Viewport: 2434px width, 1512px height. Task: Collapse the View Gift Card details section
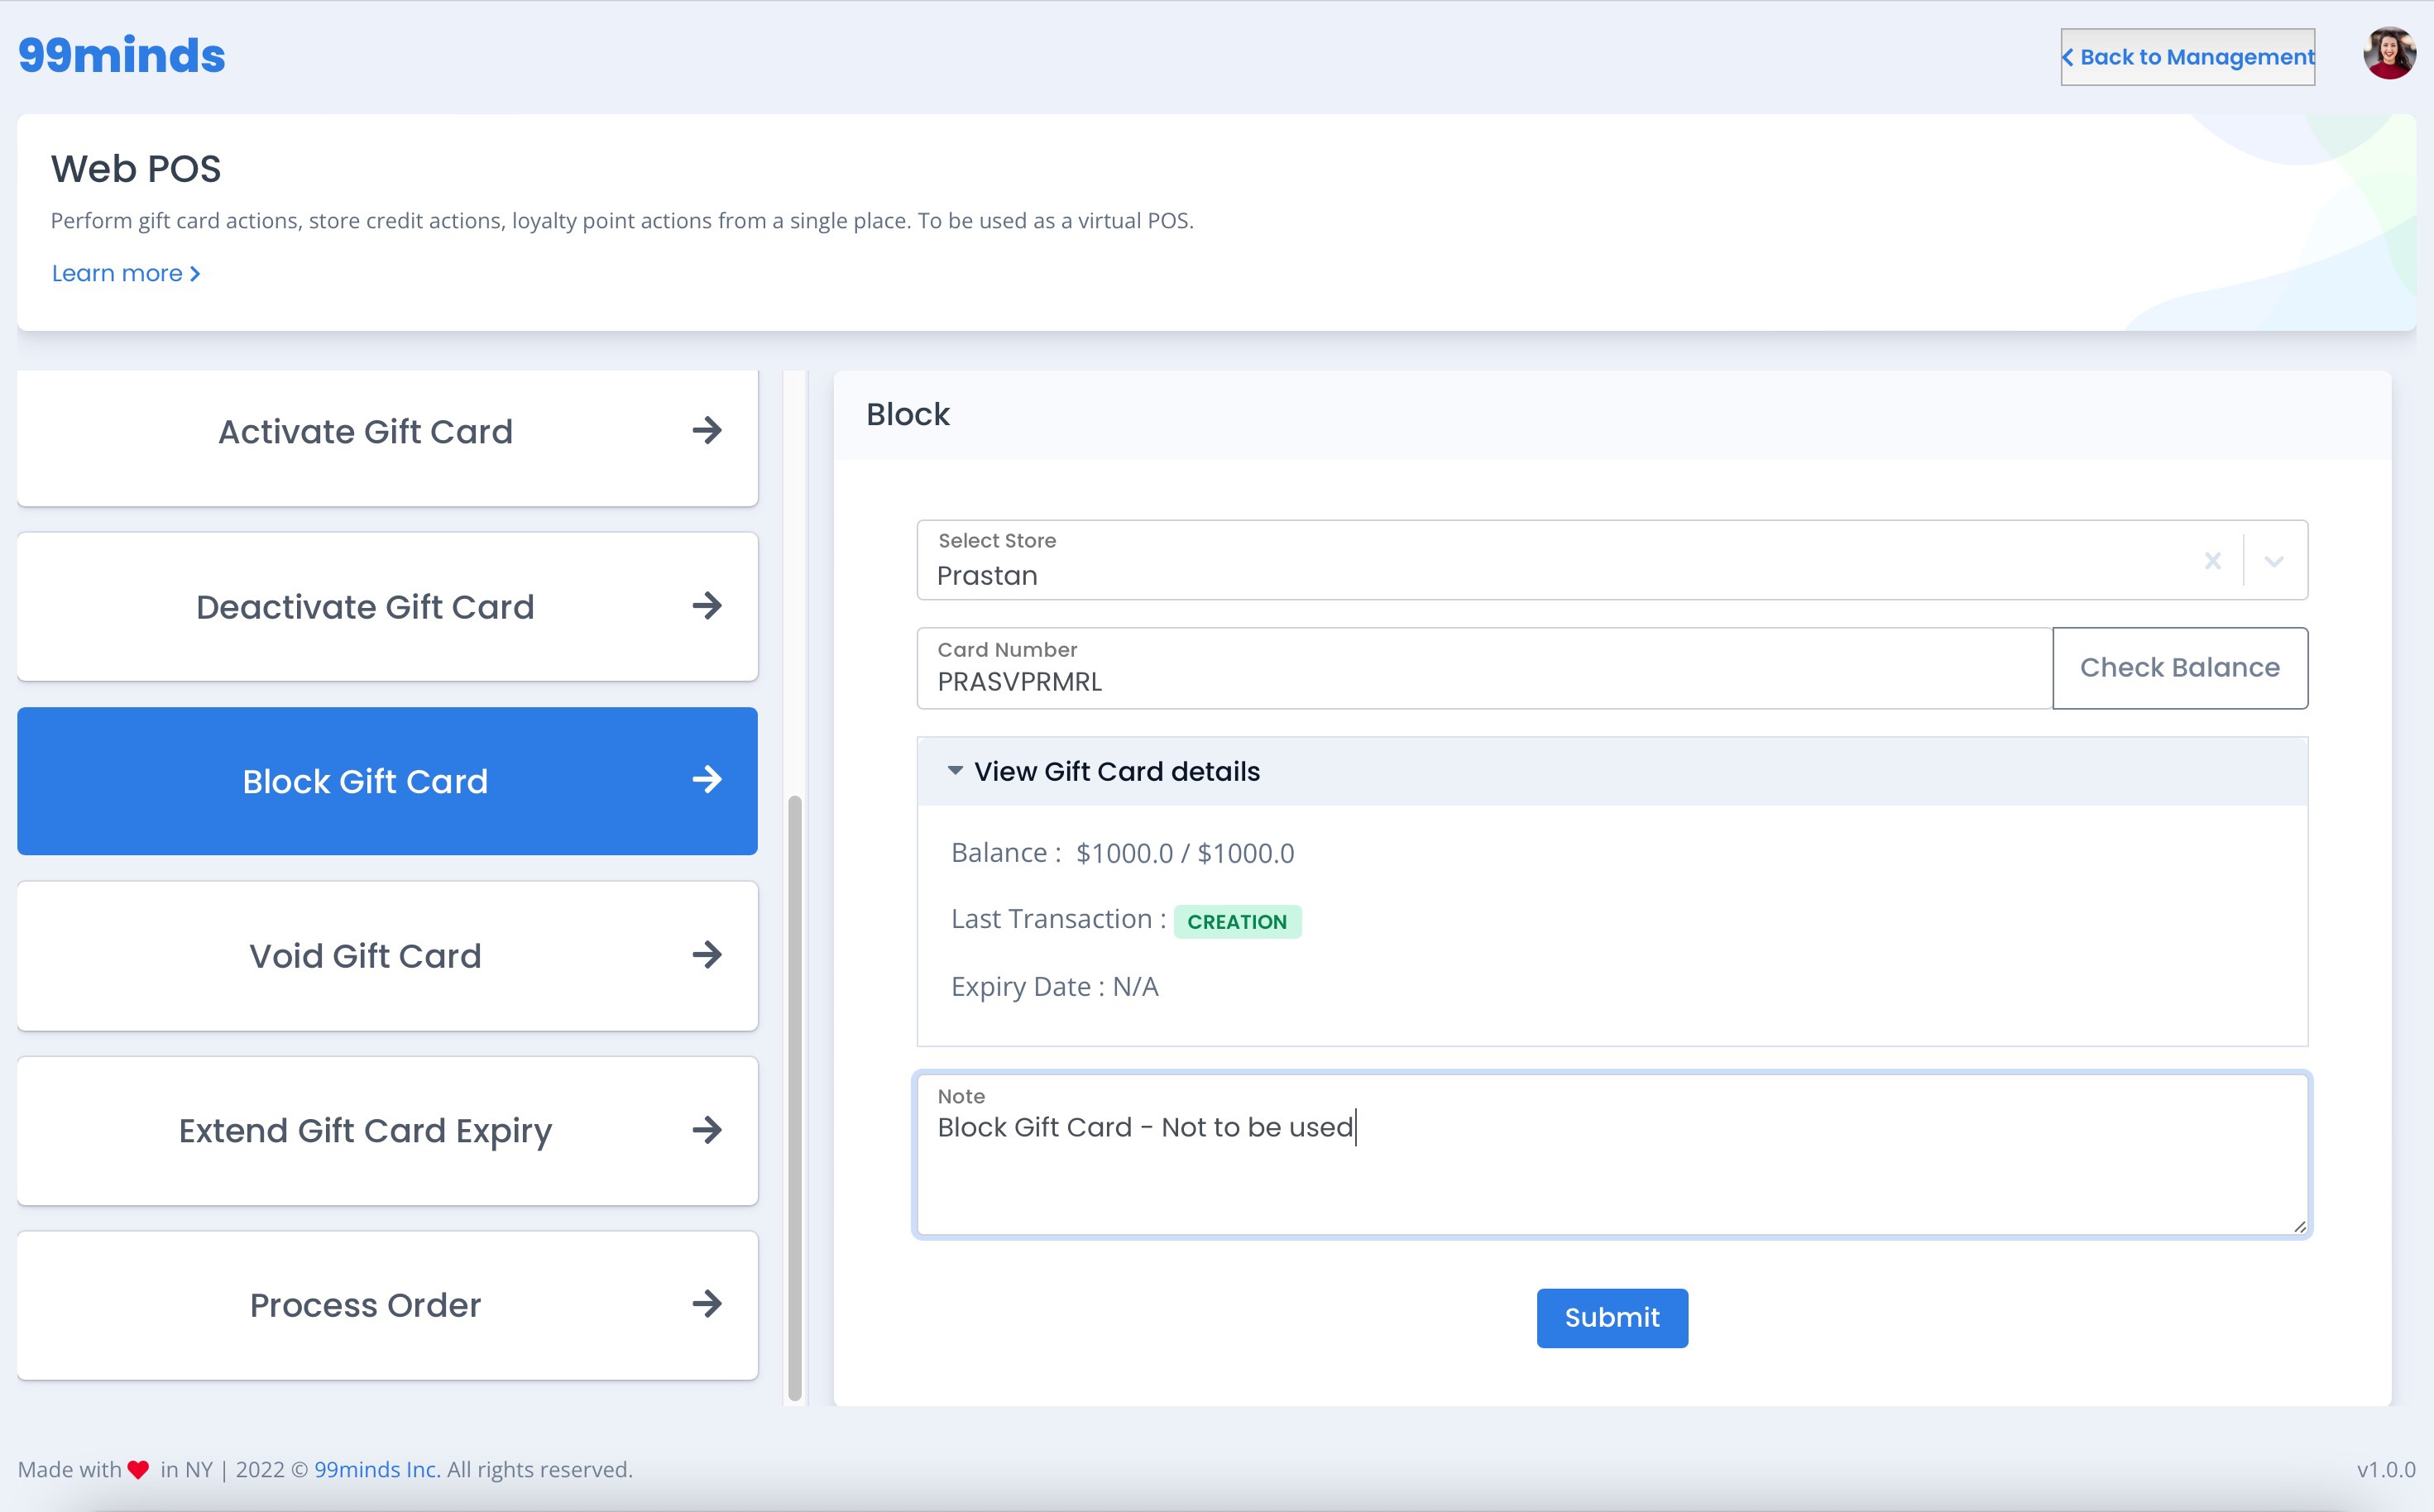[x=1612, y=771]
